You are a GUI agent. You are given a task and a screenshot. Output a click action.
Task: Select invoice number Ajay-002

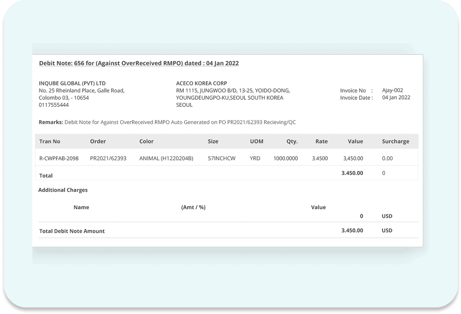pyautogui.click(x=392, y=90)
